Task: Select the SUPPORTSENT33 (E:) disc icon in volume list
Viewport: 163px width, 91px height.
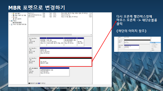Action: [x=29, y=15]
